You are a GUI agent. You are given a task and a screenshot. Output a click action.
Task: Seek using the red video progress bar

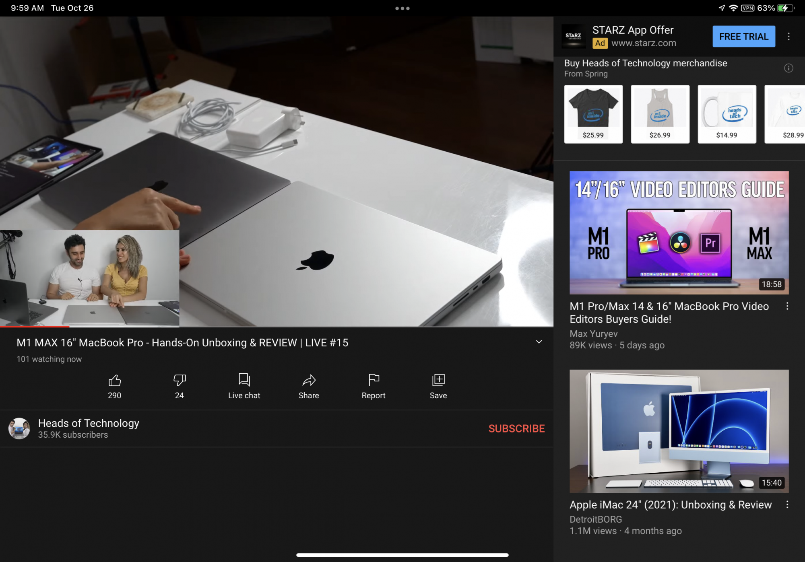click(x=35, y=327)
